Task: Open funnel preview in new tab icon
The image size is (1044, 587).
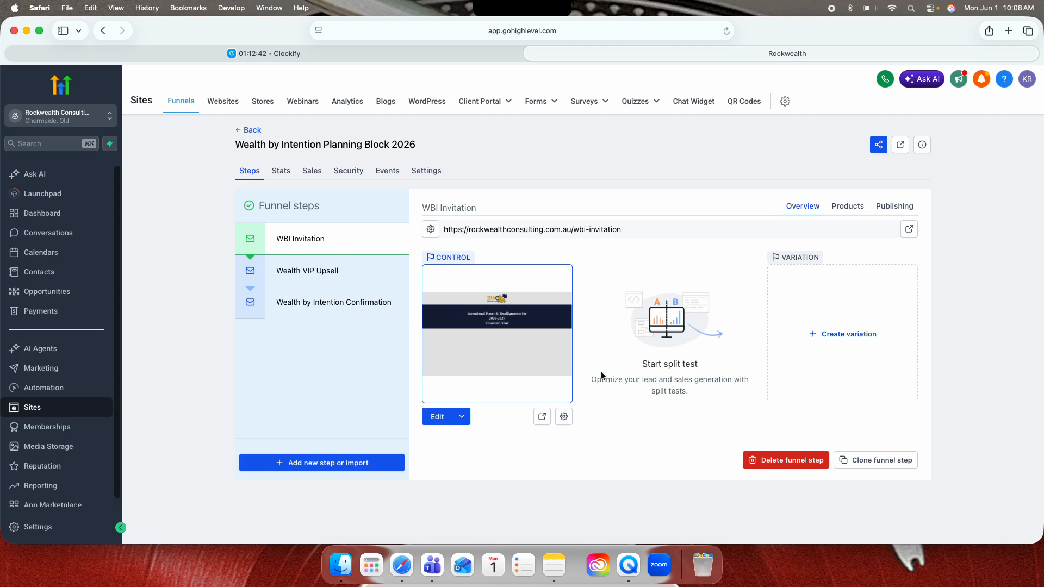Action: point(900,145)
